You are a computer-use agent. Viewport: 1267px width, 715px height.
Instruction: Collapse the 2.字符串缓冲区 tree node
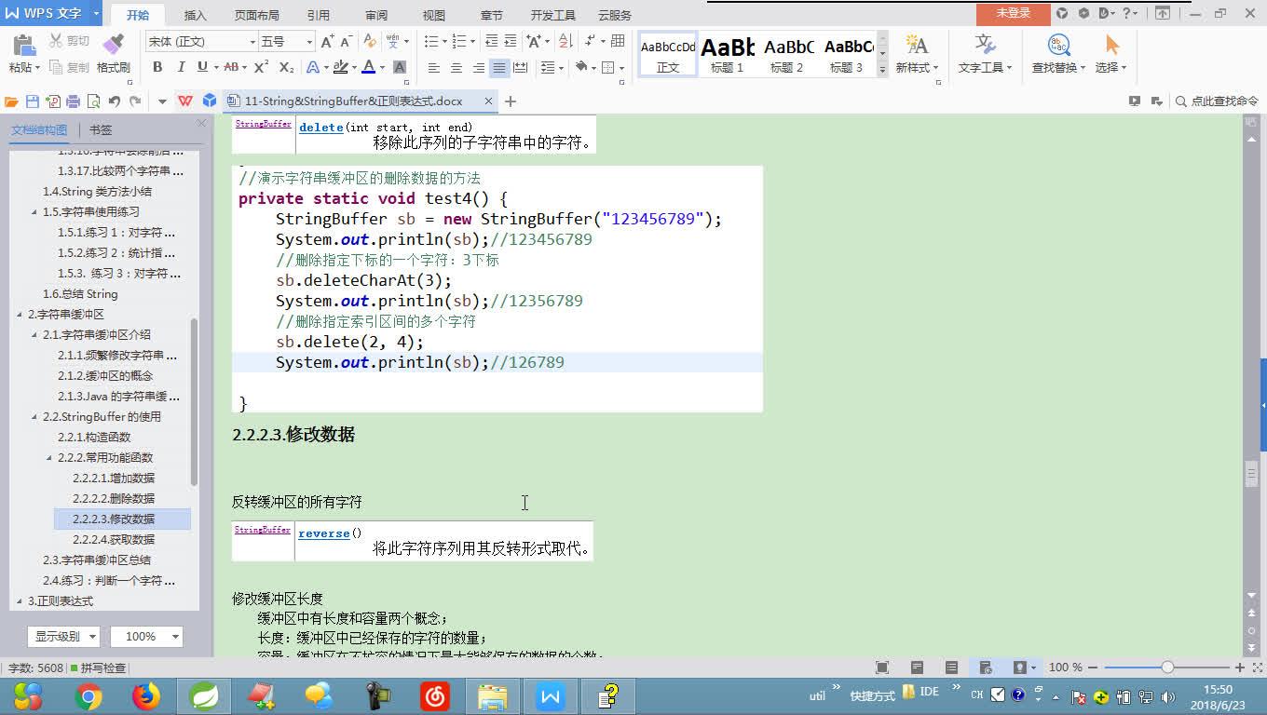pos(20,314)
